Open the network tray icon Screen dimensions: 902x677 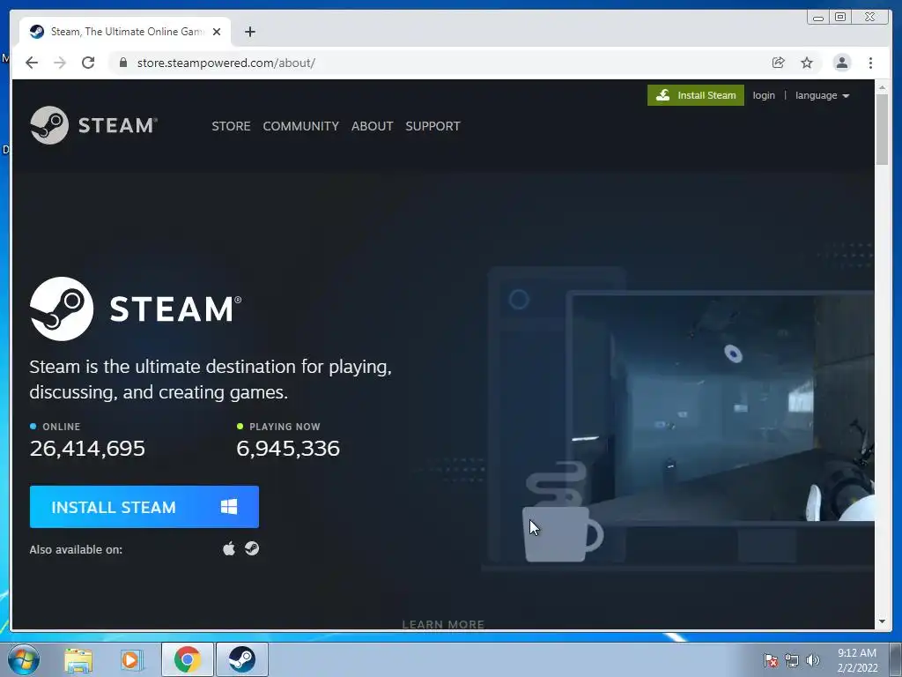pos(792,660)
